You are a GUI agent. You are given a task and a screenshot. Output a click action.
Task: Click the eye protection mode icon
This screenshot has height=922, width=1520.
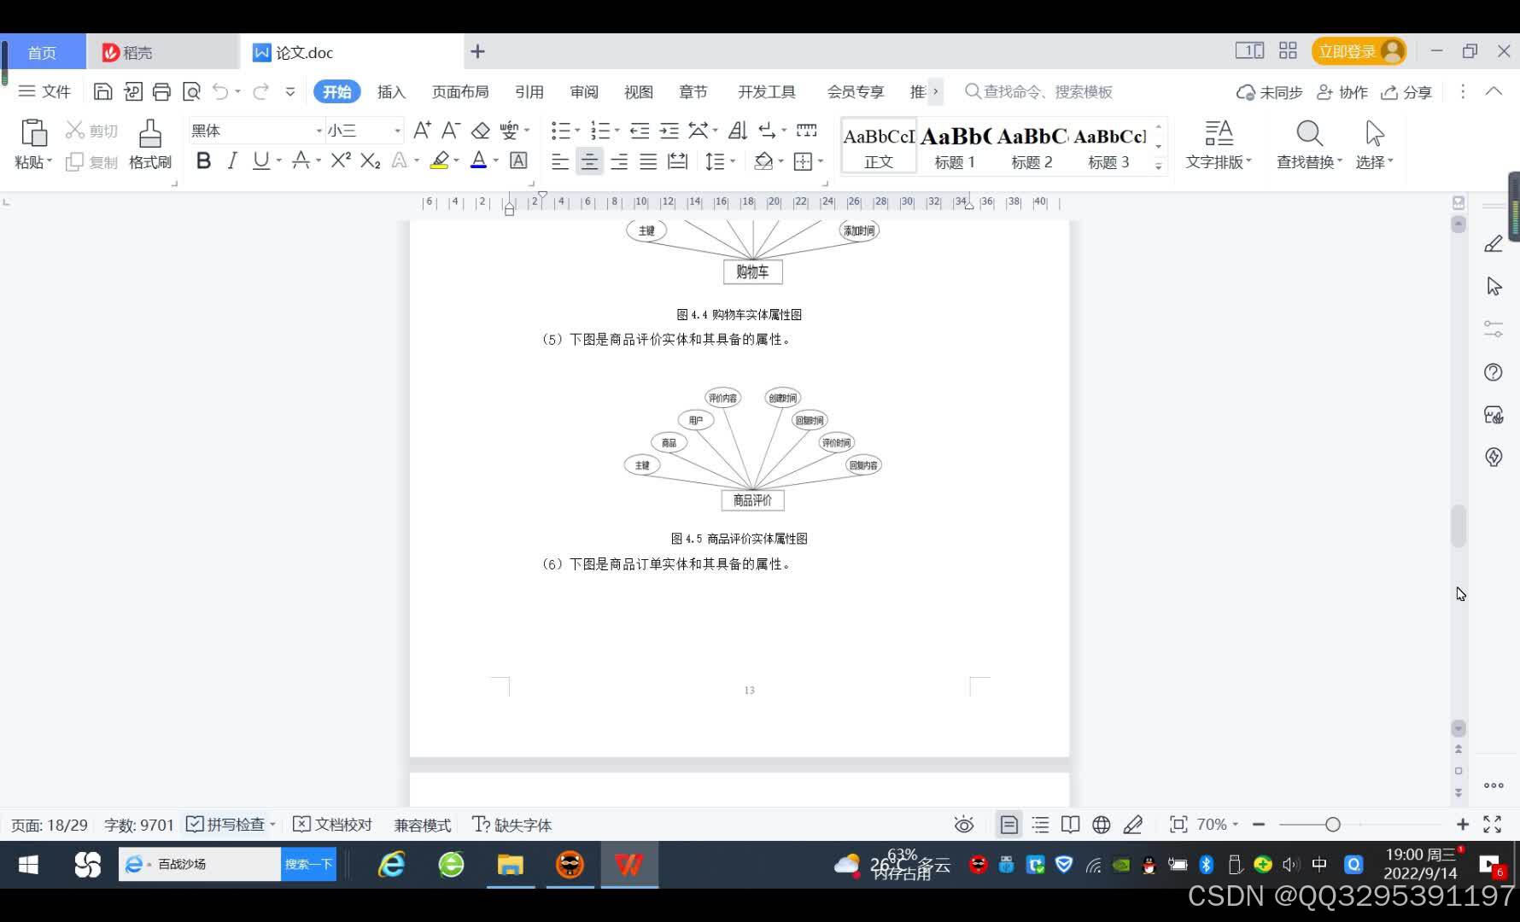[964, 825]
